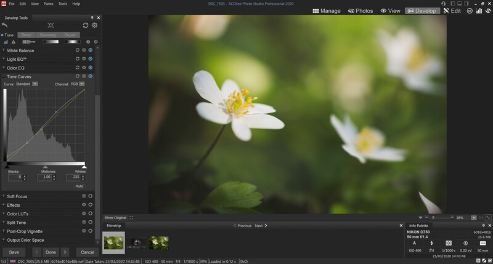Image resolution: width=493 pixels, height=264 pixels.
Task: Reset all develop settings with refresh icon
Action: pyautogui.click(x=86, y=25)
